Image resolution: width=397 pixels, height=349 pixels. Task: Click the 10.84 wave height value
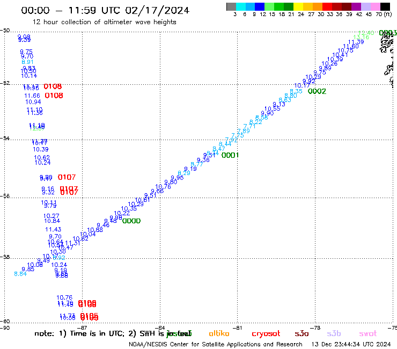pyautogui.click(x=52, y=221)
